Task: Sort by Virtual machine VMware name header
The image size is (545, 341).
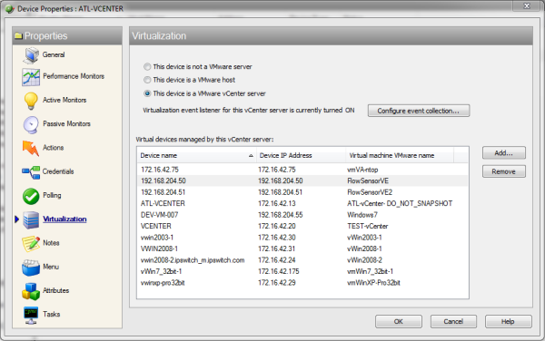Action: point(400,155)
